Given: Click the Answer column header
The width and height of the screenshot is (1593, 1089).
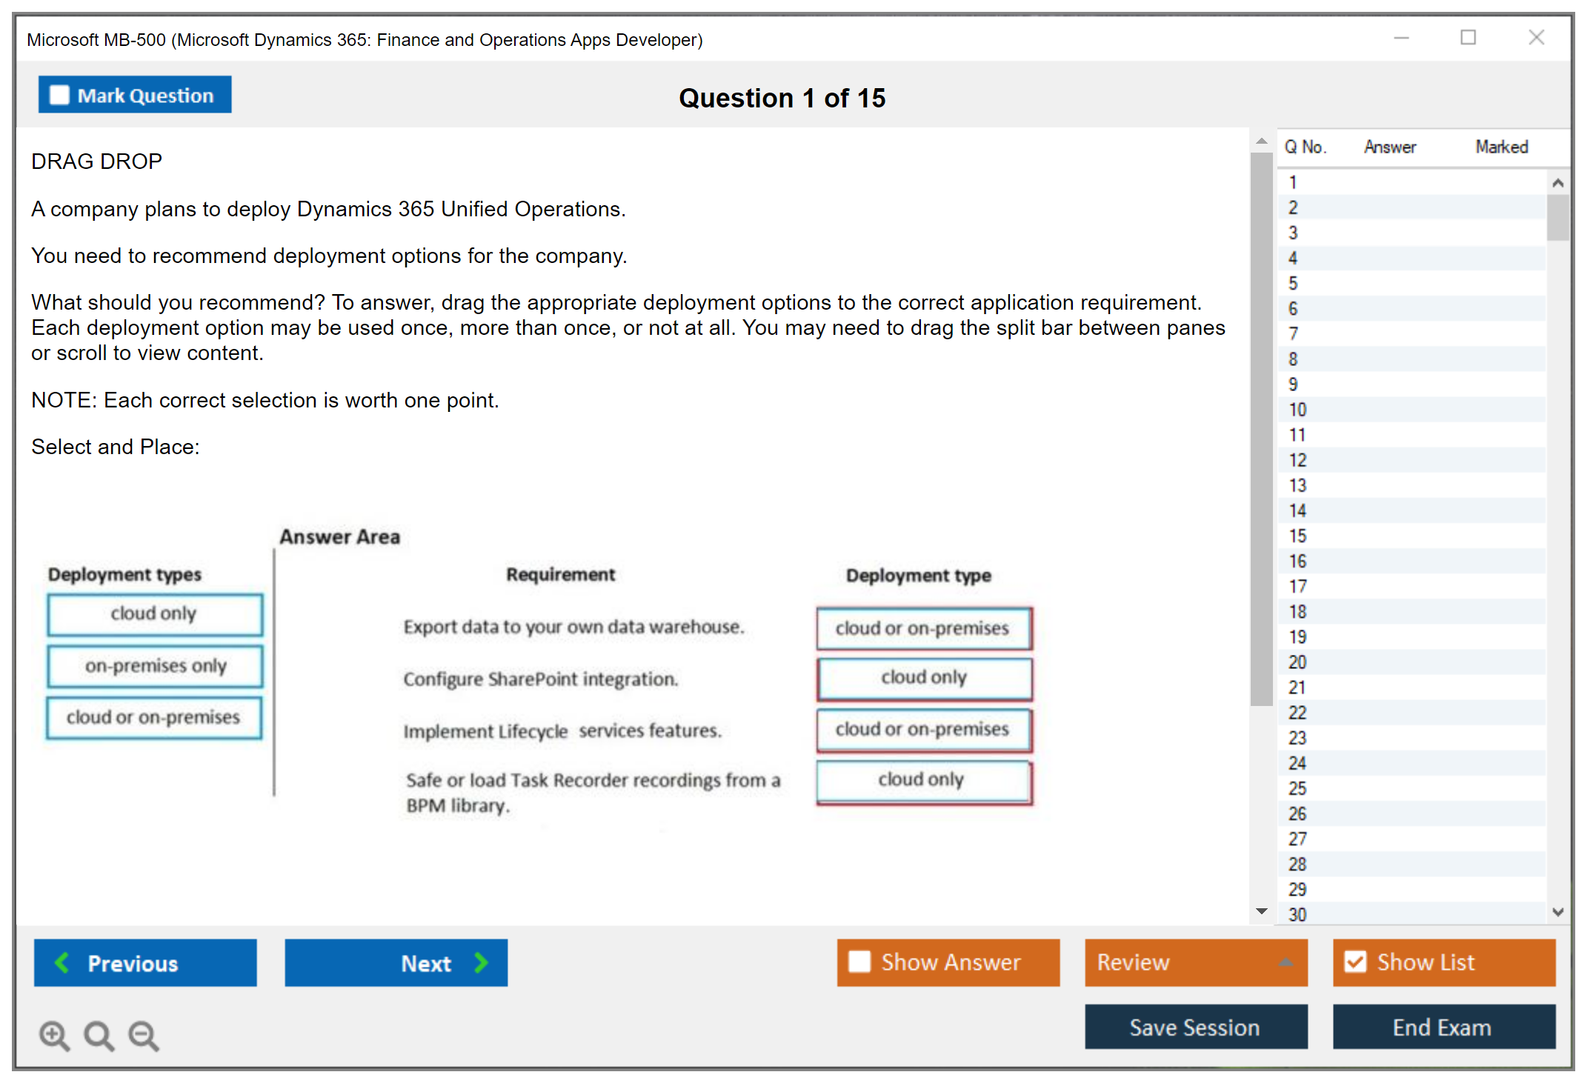Looking at the screenshot, I should tap(1389, 147).
